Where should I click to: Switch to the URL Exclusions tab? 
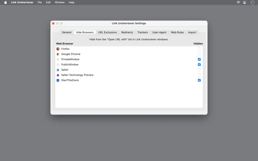click(x=107, y=32)
